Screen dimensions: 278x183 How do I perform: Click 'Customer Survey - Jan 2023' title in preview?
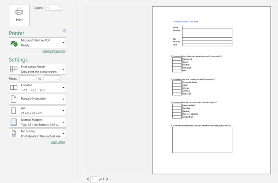click(185, 22)
